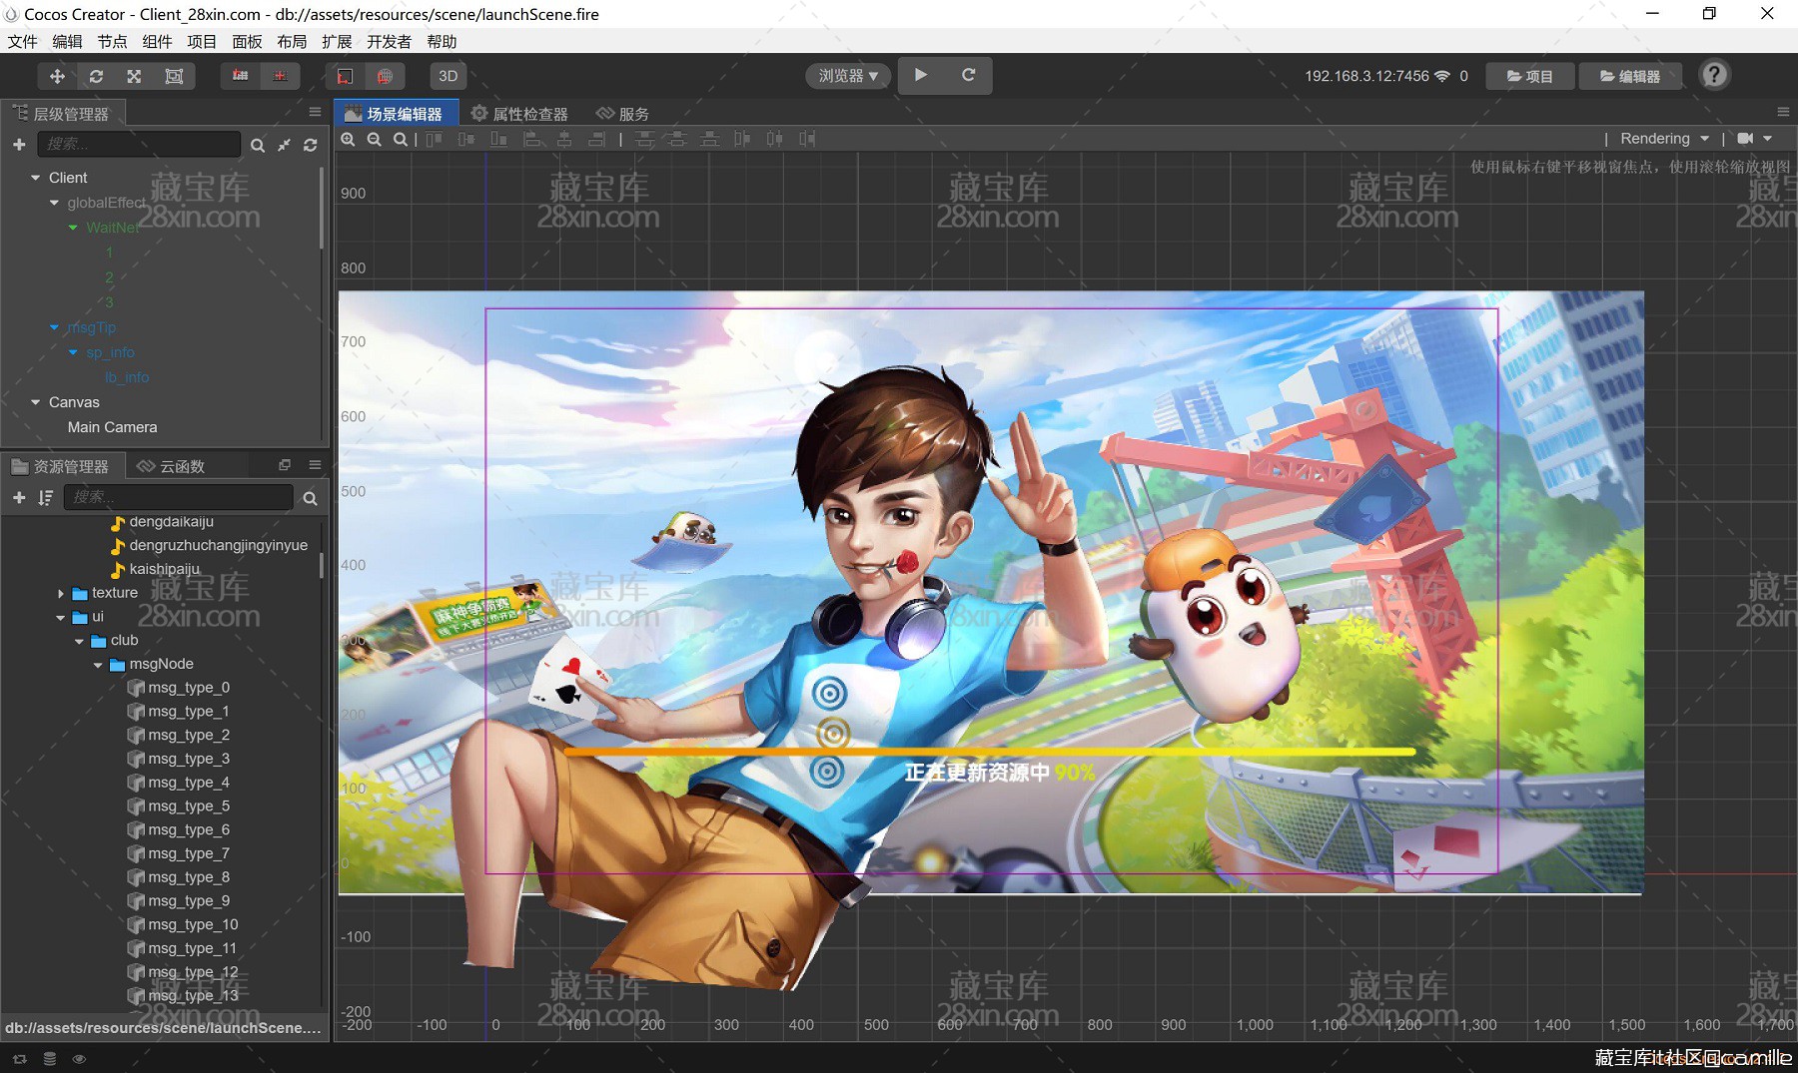Expand the texture folder
This screenshot has height=1073, width=1798.
click(x=61, y=593)
